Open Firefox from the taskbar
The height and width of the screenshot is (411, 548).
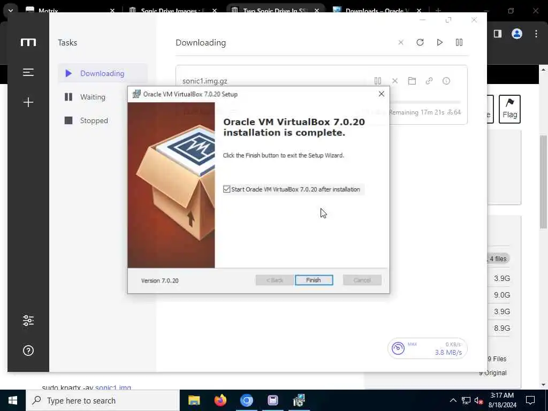[220, 400]
